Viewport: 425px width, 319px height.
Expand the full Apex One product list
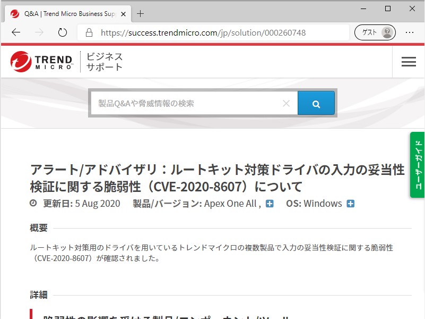[270, 203]
